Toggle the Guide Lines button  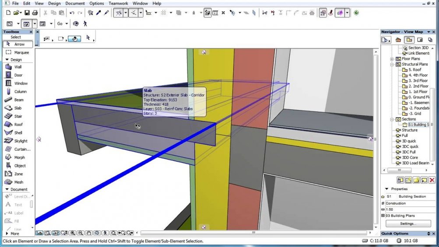click(x=118, y=13)
